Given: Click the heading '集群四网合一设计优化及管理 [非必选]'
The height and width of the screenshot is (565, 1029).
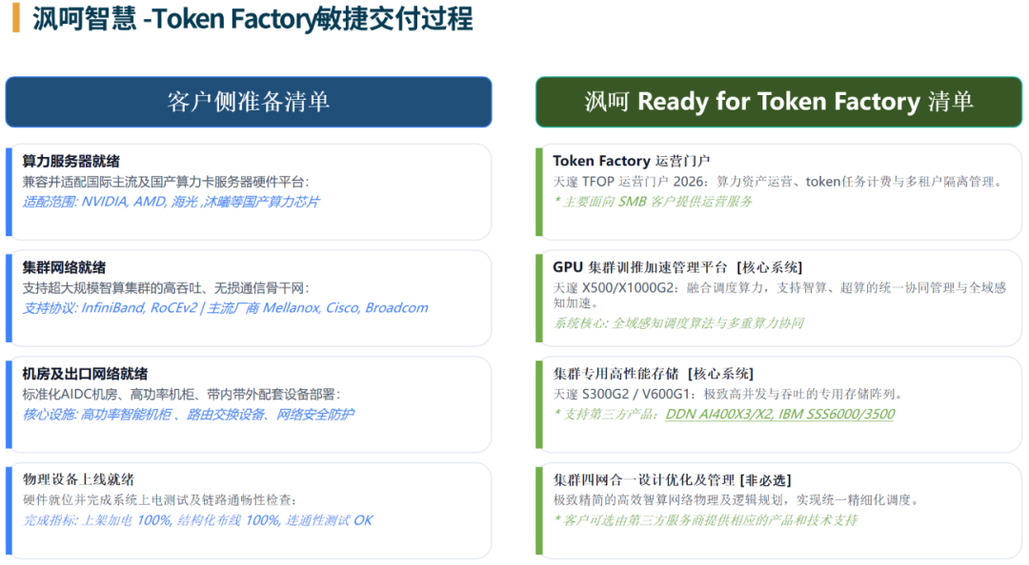Looking at the screenshot, I should pos(672,479).
